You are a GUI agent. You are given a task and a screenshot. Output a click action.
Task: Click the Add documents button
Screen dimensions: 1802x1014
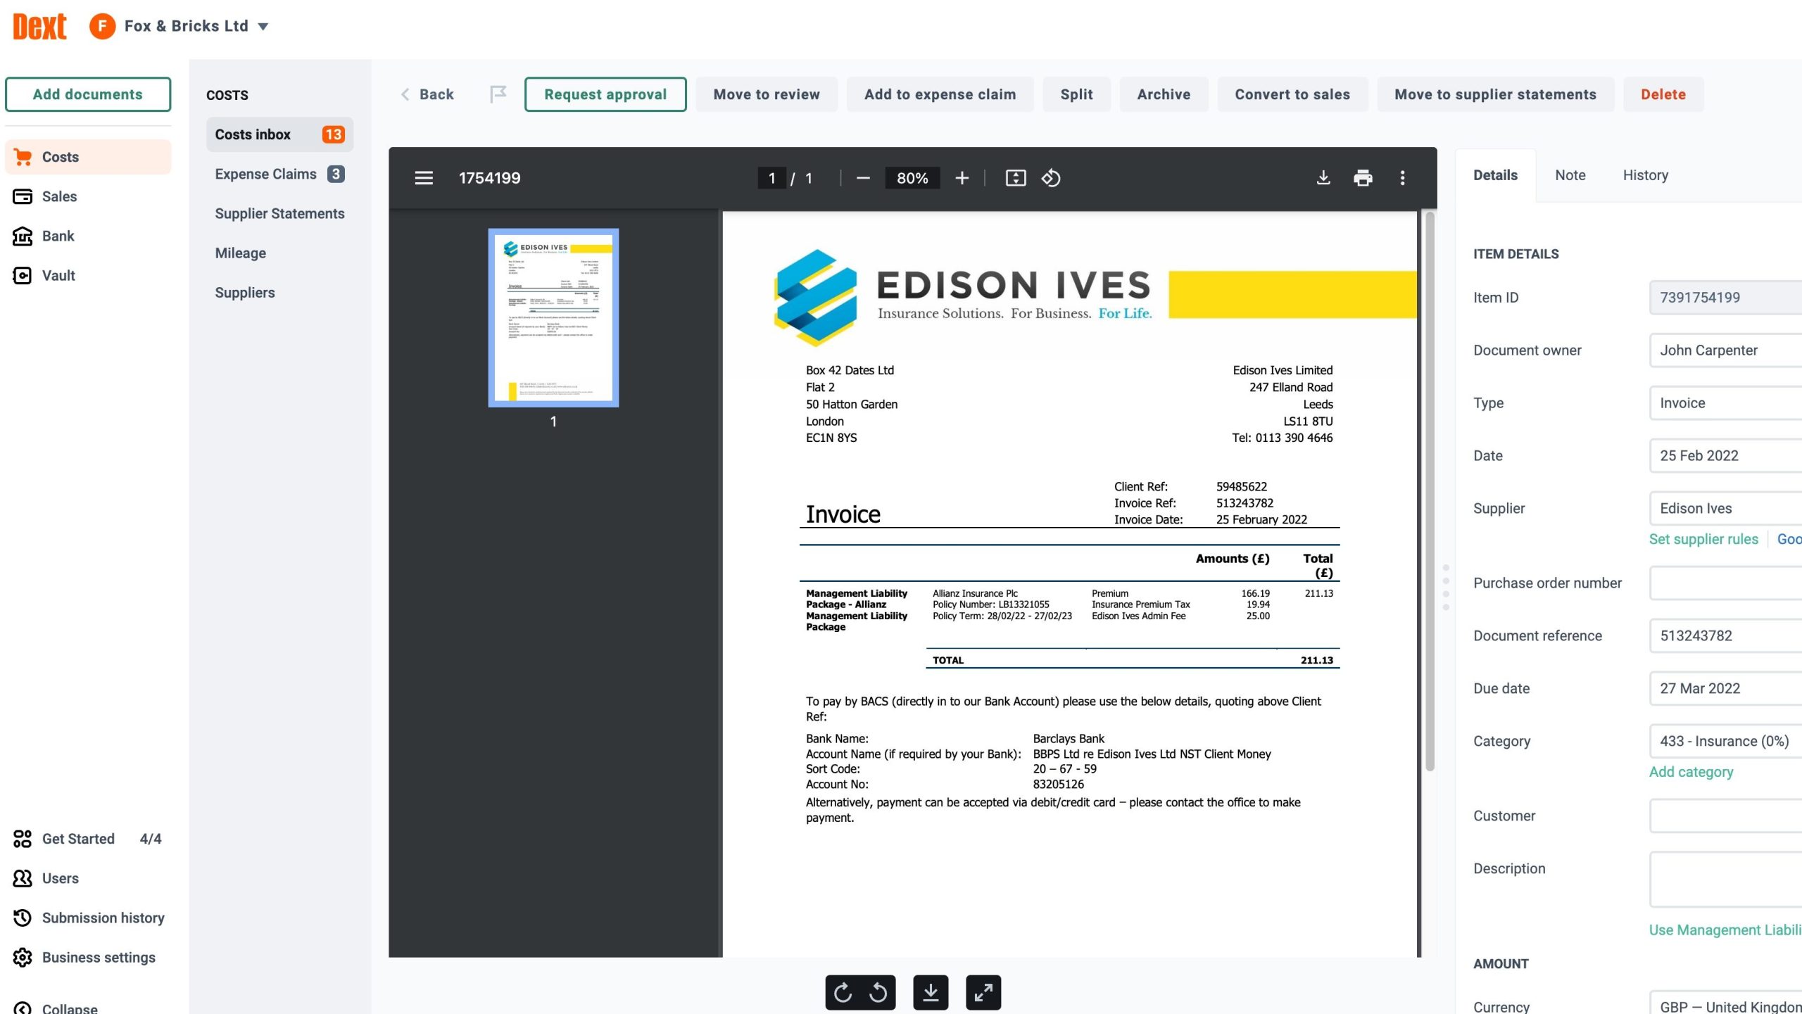pos(88,94)
